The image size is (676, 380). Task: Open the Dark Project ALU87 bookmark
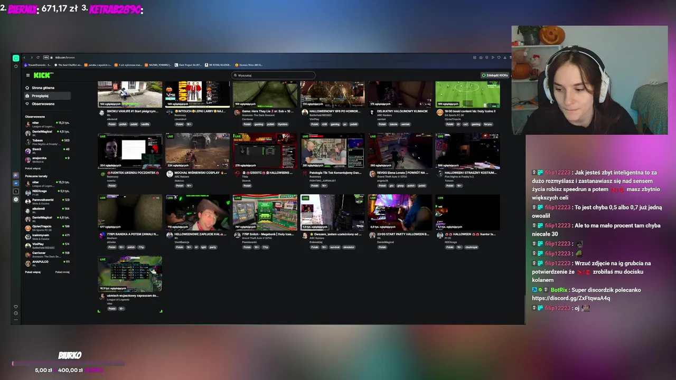pyautogui.click(x=188, y=65)
